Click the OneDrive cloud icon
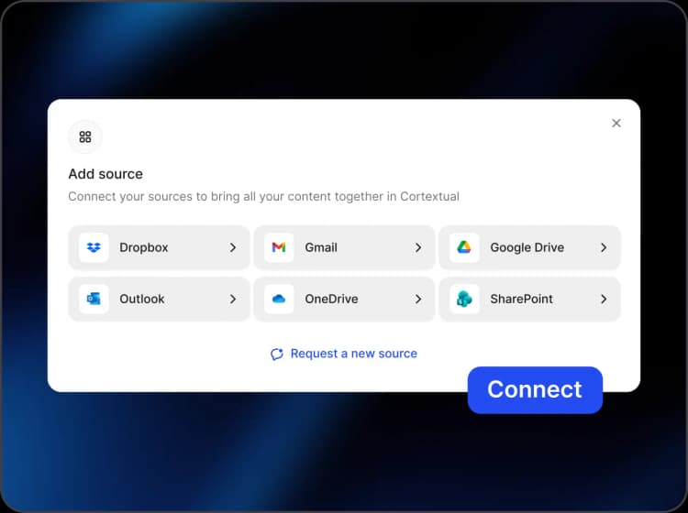Screen dimensions: 688x513 [279, 299]
